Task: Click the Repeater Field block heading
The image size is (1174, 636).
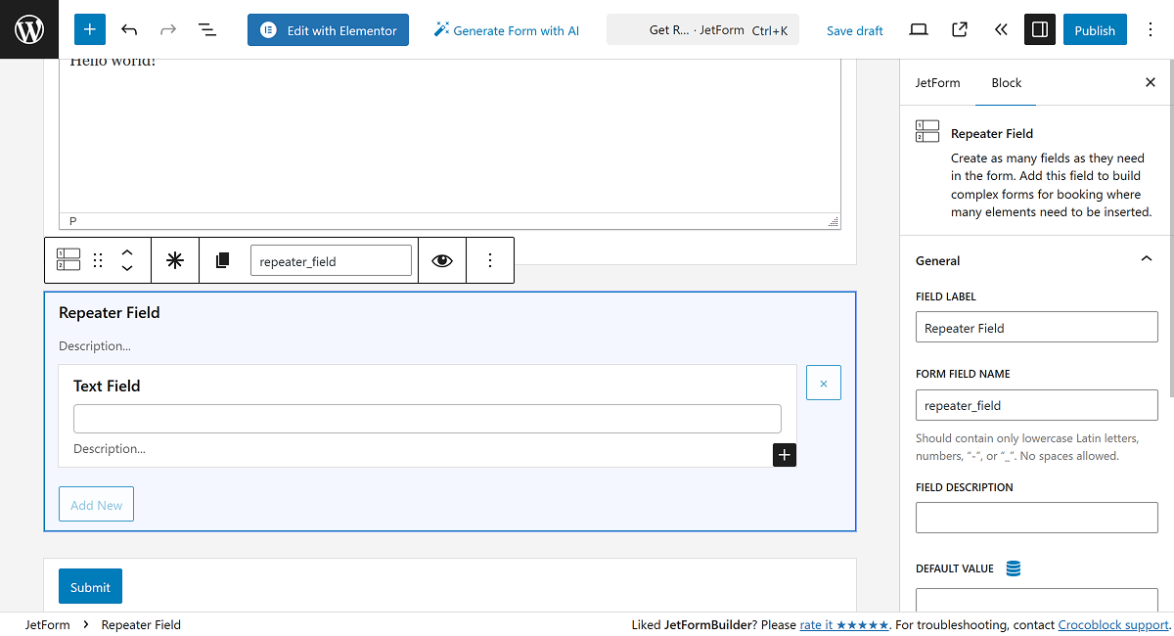Action: coord(110,312)
